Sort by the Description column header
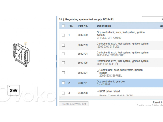 (x=104, y=26)
